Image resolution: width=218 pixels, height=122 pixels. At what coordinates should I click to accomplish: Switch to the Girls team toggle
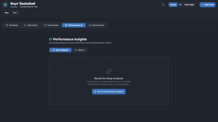pos(15,13)
